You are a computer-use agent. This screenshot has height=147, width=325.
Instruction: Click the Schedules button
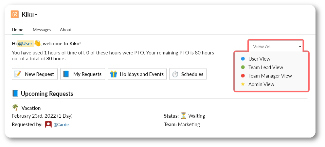[x=188, y=74]
